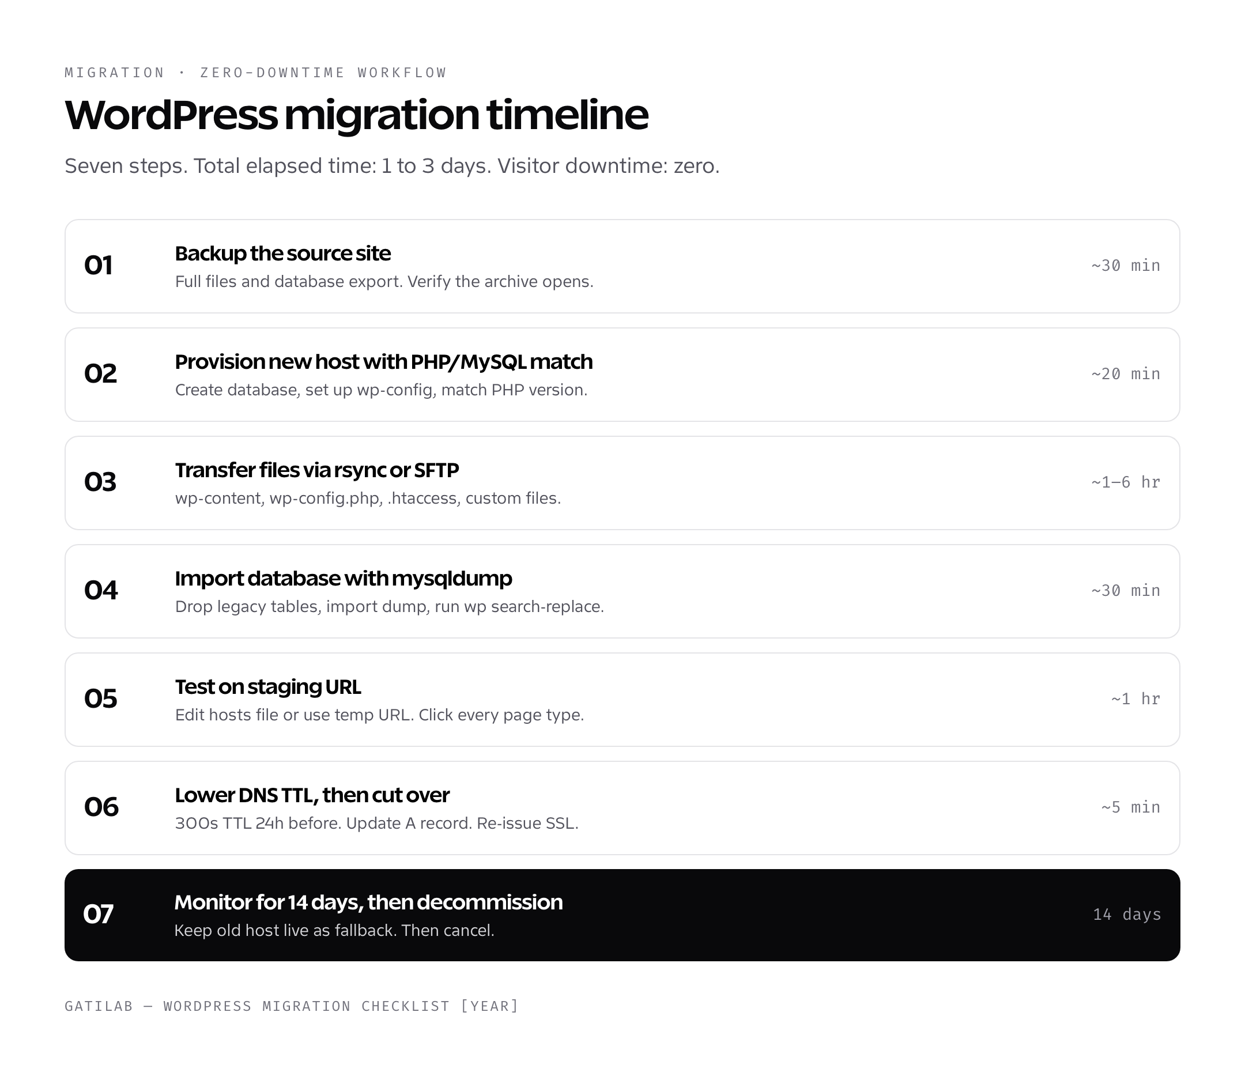Click '300s TTL 24h before' description
This screenshot has height=1080, width=1245.
tap(376, 824)
